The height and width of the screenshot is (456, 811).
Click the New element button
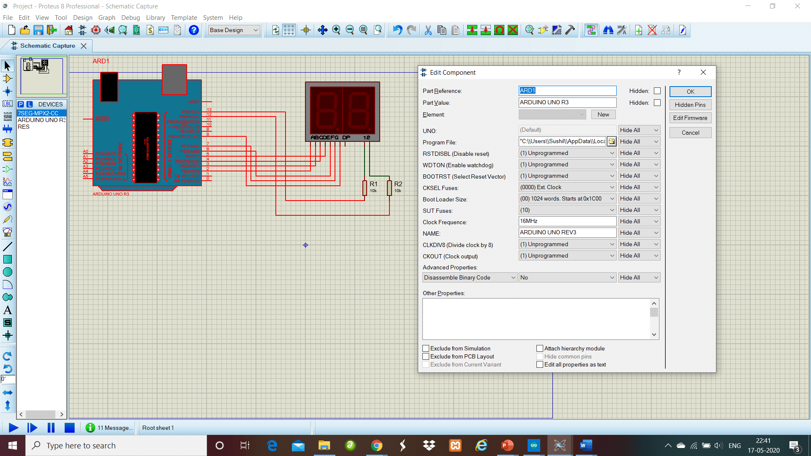tap(603, 114)
